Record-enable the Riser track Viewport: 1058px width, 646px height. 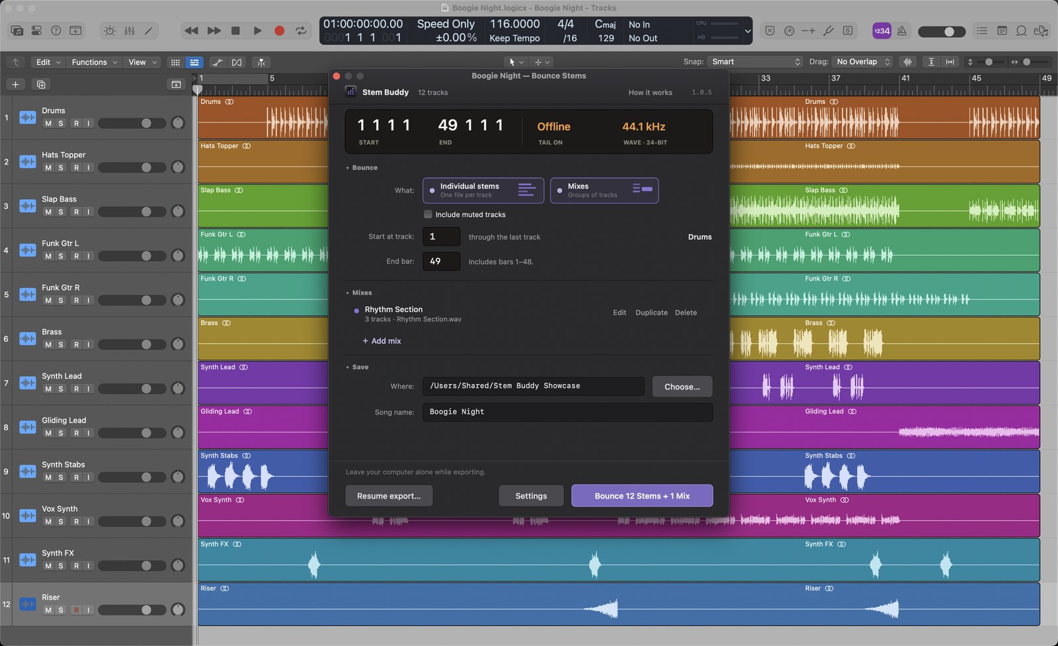point(77,610)
